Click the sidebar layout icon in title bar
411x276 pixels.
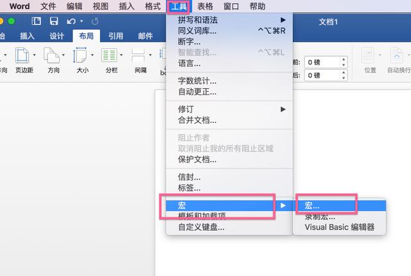36,21
